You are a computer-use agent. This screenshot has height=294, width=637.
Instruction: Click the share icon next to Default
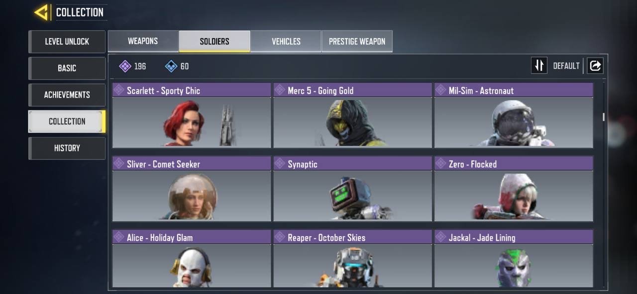tap(595, 66)
